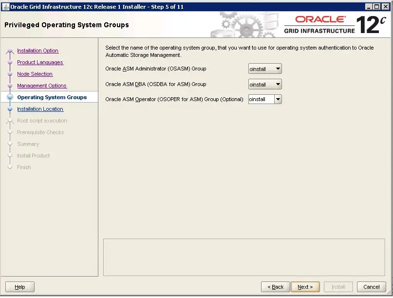Open the Product Languages step
Image resolution: width=393 pixels, height=298 pixels.
click(x=40, y=62)
